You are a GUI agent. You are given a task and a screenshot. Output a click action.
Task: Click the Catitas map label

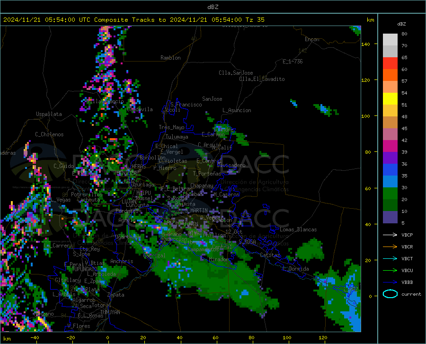click(x=270, y=255)
